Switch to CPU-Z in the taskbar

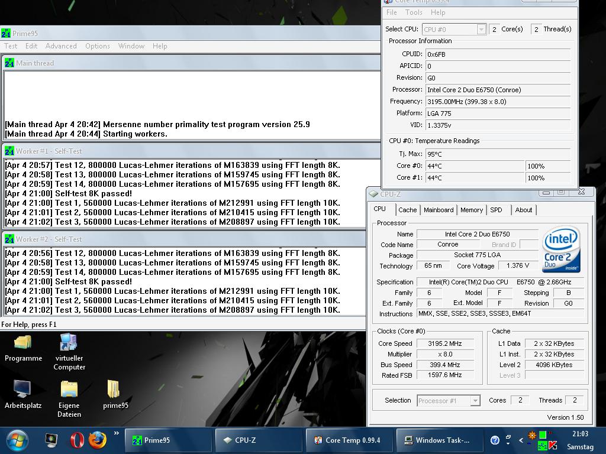[259, 440]
